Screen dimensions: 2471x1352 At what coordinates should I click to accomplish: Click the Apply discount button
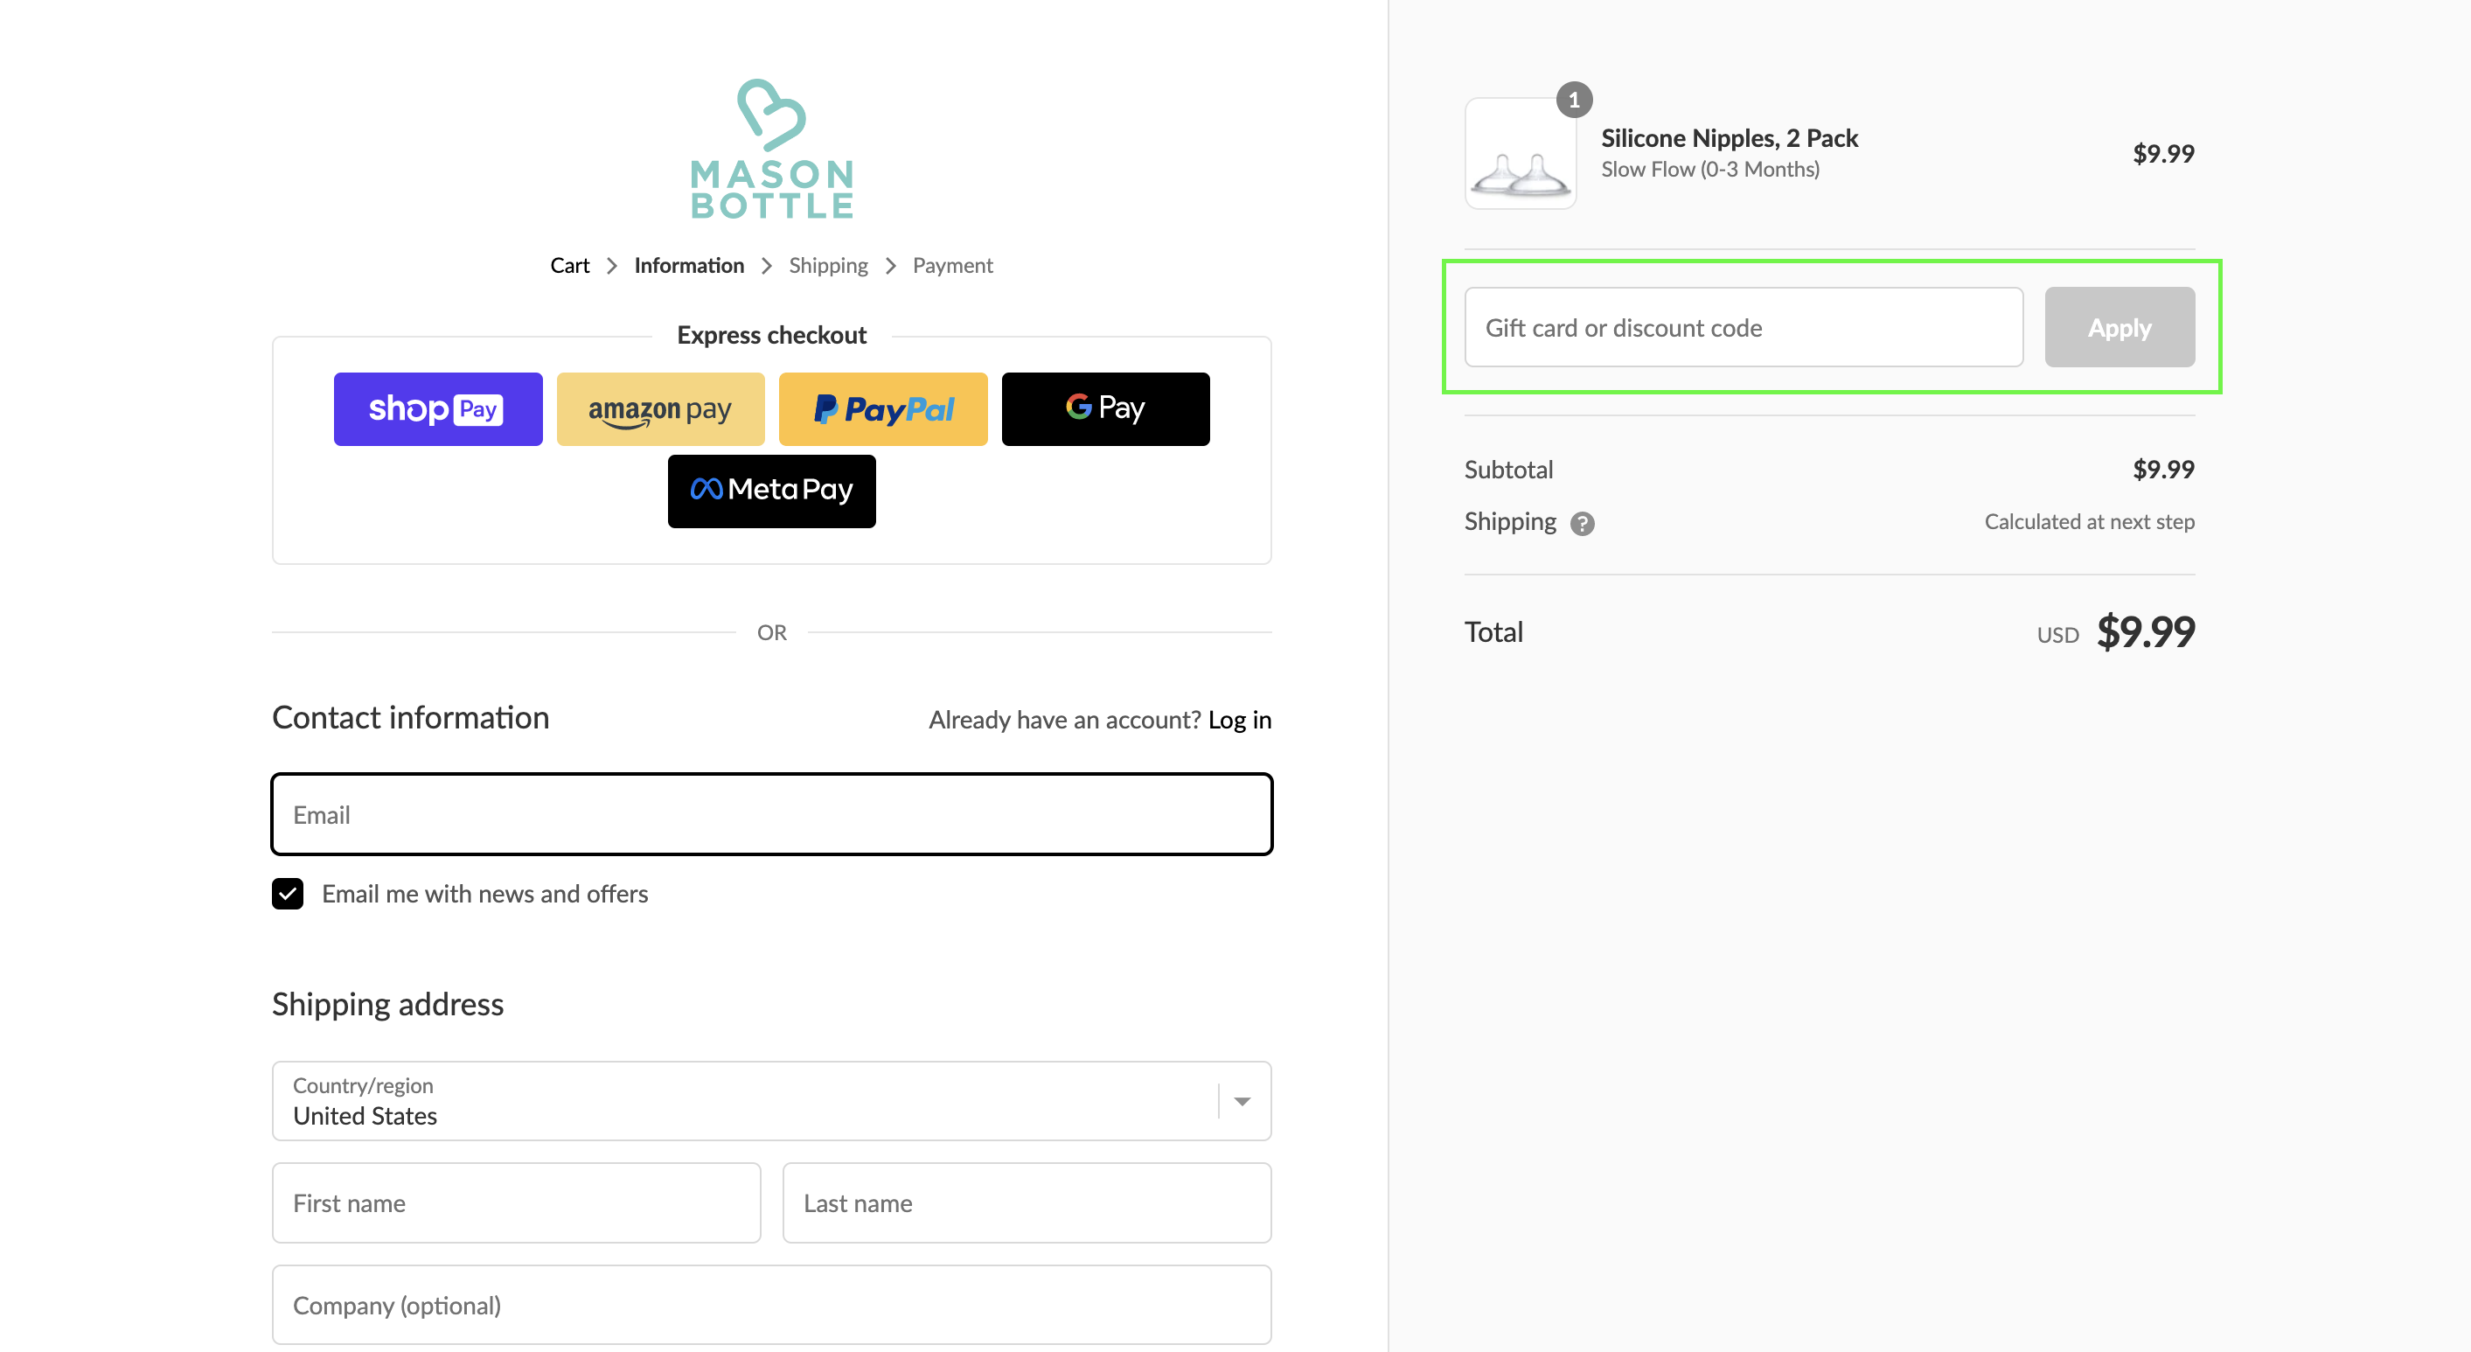(x=2119, y=327)
